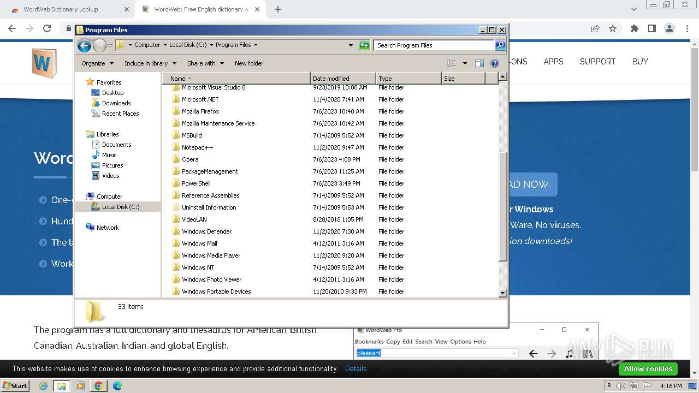This screenshot has width=699, height=393.
Task: Click the media player taskbar icon
Action: click(80, 386)
